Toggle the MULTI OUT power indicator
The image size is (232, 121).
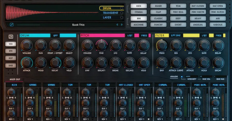(23, 79)
